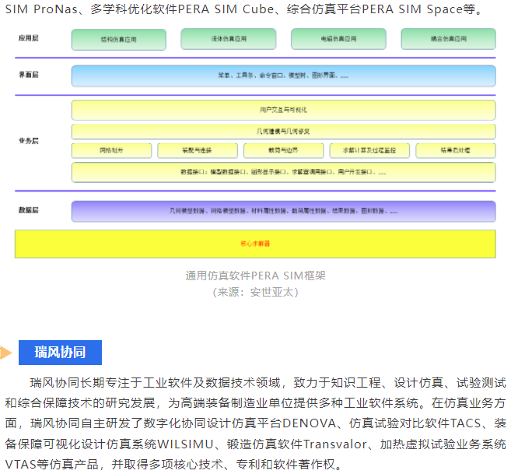Click the word Transvalor in the paragraph

coord(335,444)
